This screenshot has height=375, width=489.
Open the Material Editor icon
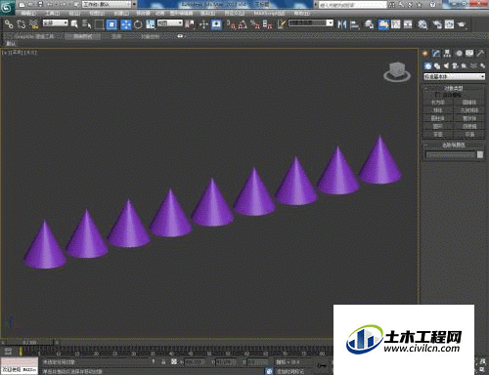point(422,24)
